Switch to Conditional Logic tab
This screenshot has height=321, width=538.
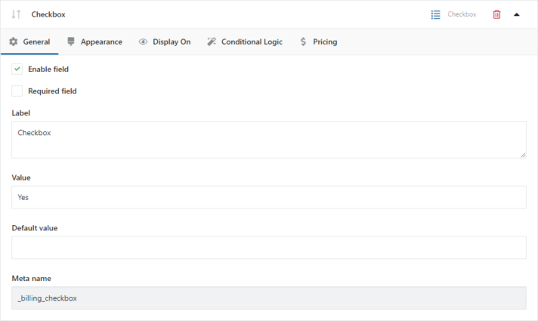(245, 42)
